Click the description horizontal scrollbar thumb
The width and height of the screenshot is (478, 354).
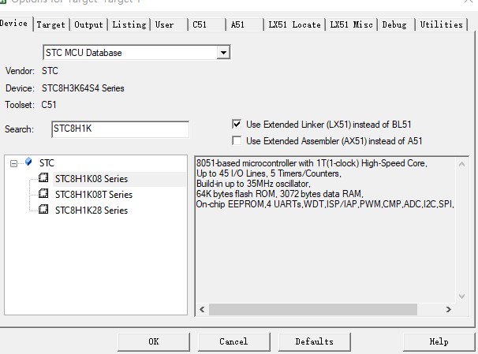[313, 310]
